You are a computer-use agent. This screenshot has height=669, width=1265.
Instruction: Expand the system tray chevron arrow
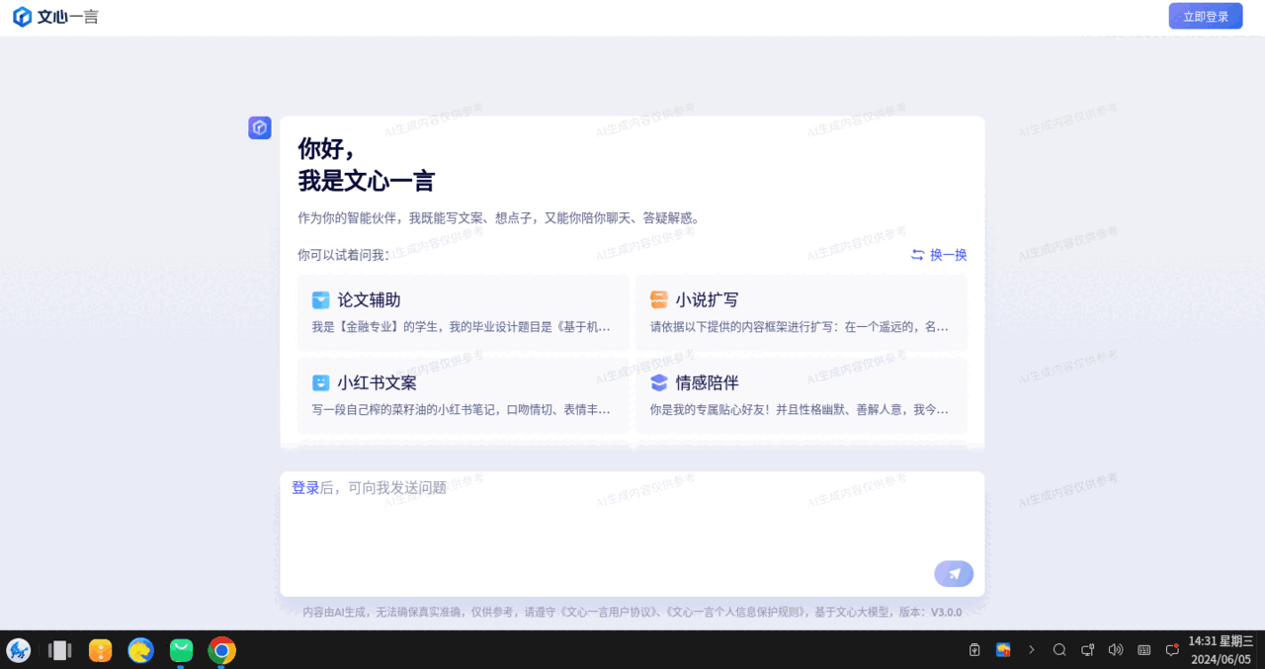[x=1032, y=650]
